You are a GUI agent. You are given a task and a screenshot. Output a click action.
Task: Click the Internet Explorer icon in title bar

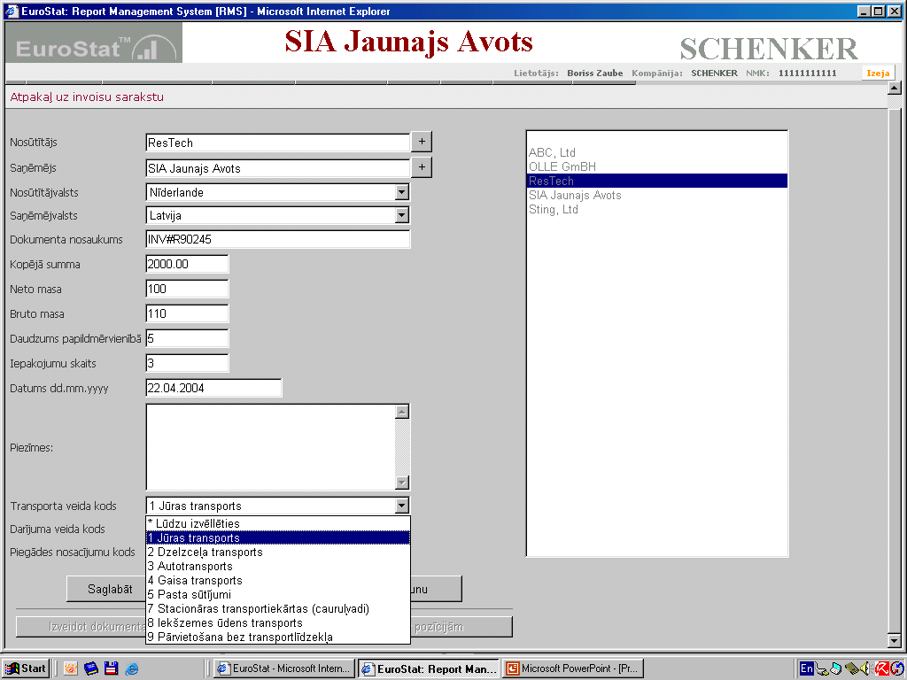tap(12, 11)
